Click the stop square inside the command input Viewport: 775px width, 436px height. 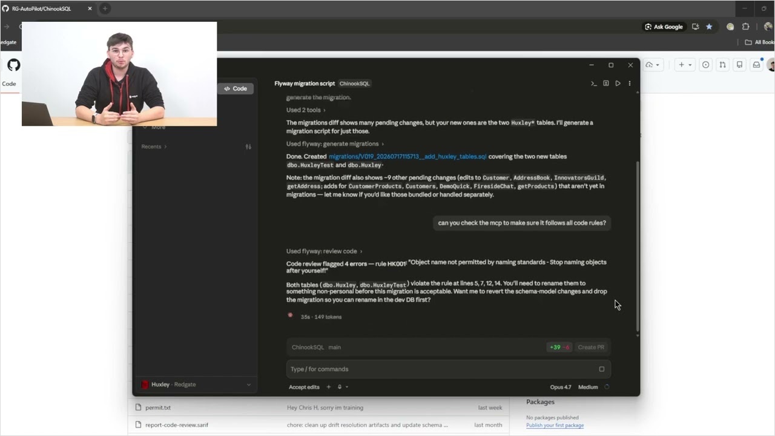pos(601,369)
